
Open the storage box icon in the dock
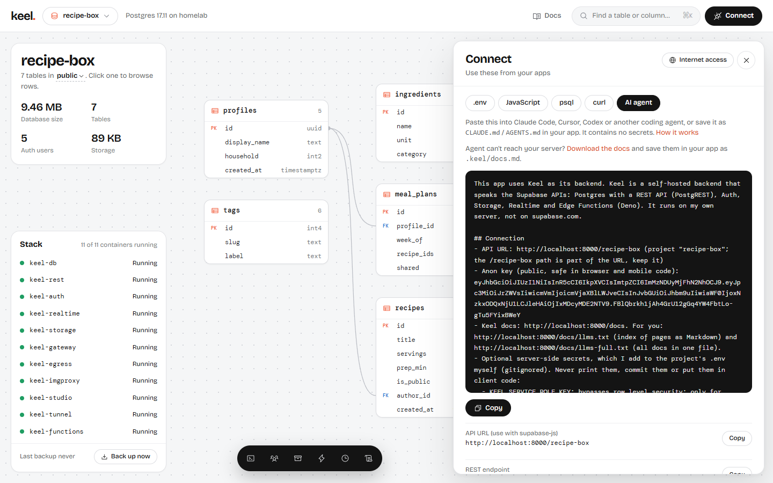(298, 458)
